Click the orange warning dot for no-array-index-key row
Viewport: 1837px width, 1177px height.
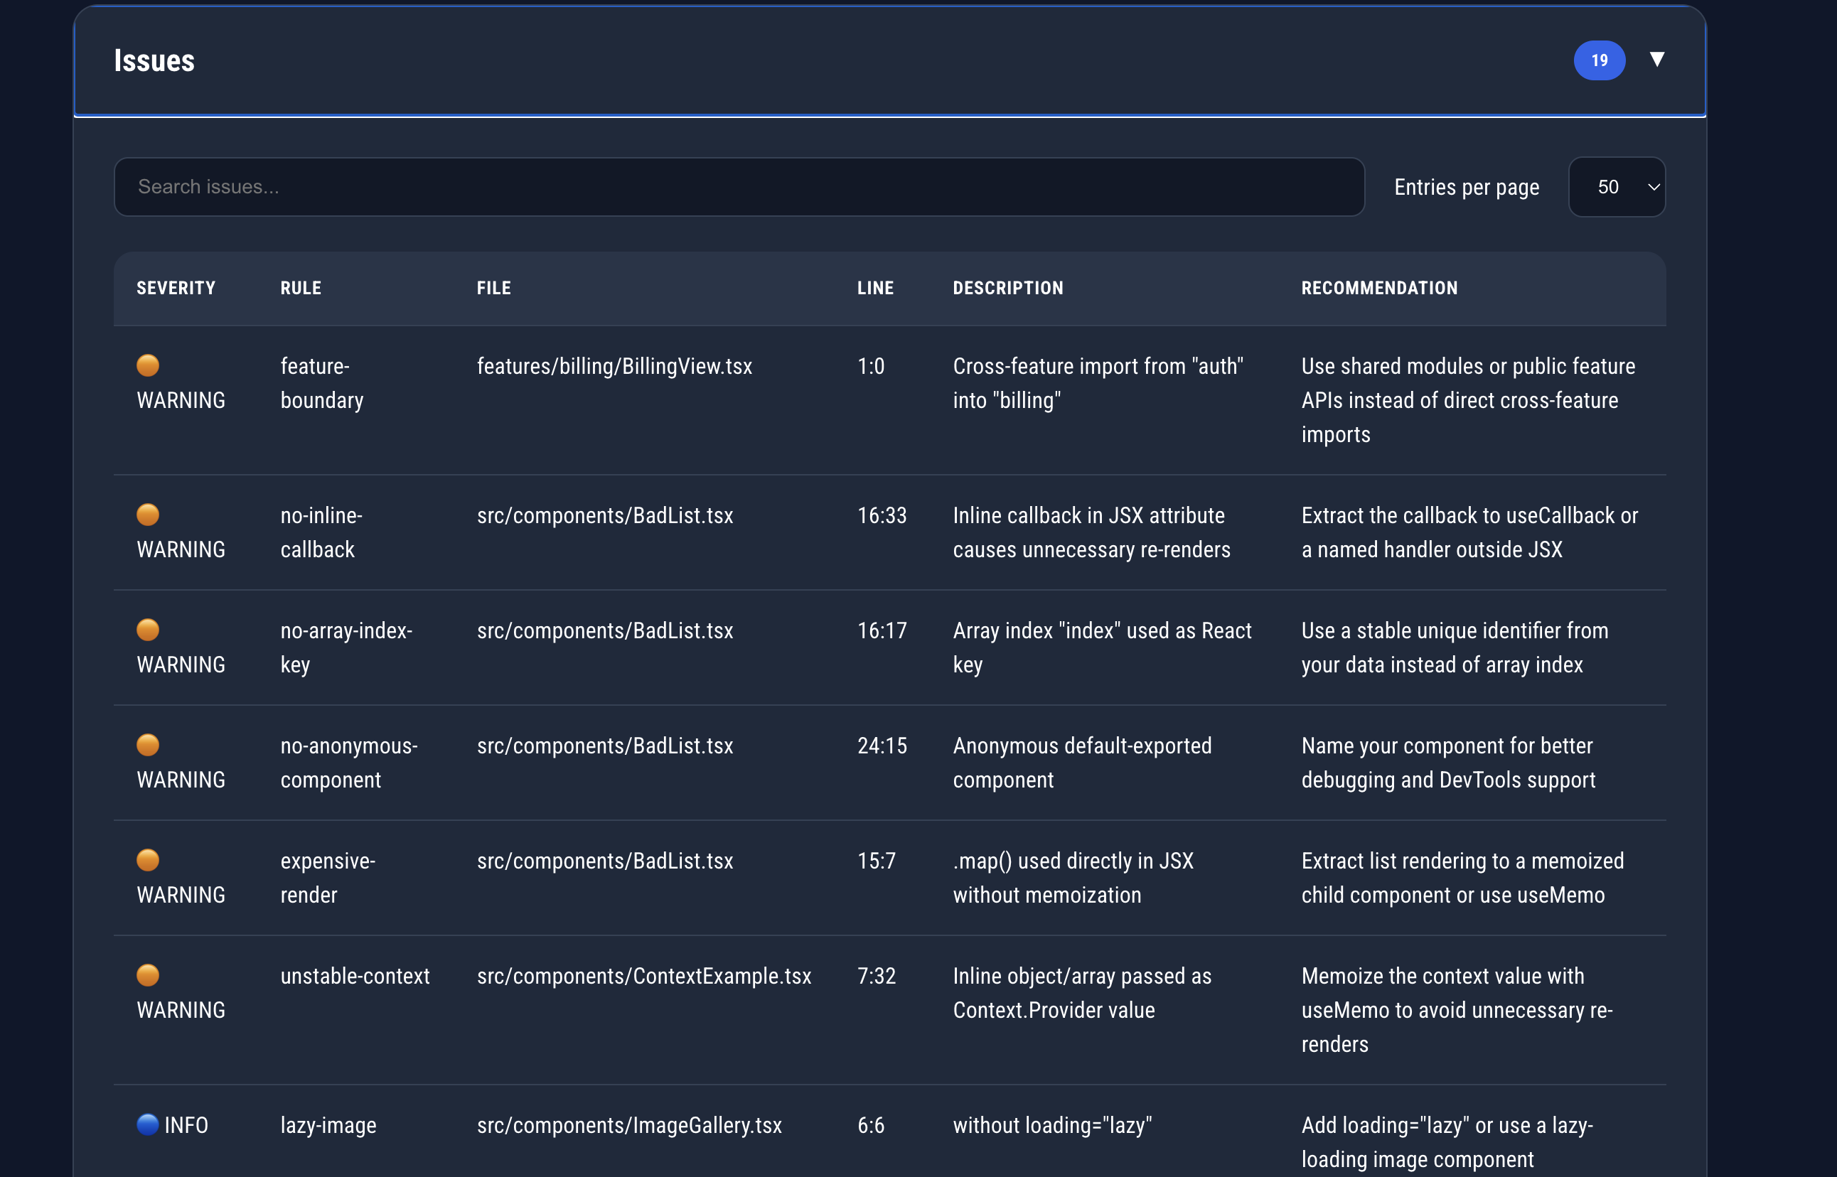[149, 630]
